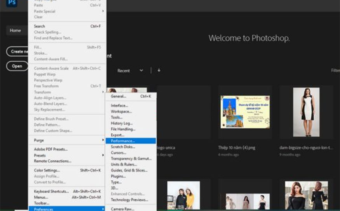Select Tools... preferences entry
Screen dimensions: 340x211
coord(131,117)
